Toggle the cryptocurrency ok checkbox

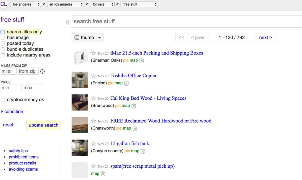pyautogui.click(x=3, y=100)
